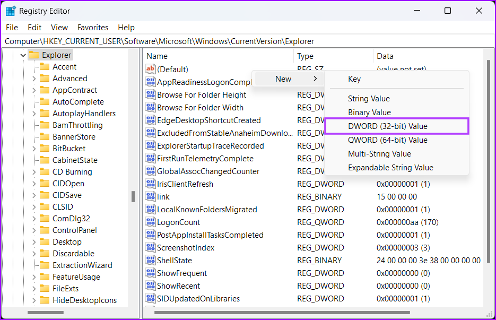496x320 pixels.
Task: Expand the ComDlg32 key
Action: click(x=34, y=219)
